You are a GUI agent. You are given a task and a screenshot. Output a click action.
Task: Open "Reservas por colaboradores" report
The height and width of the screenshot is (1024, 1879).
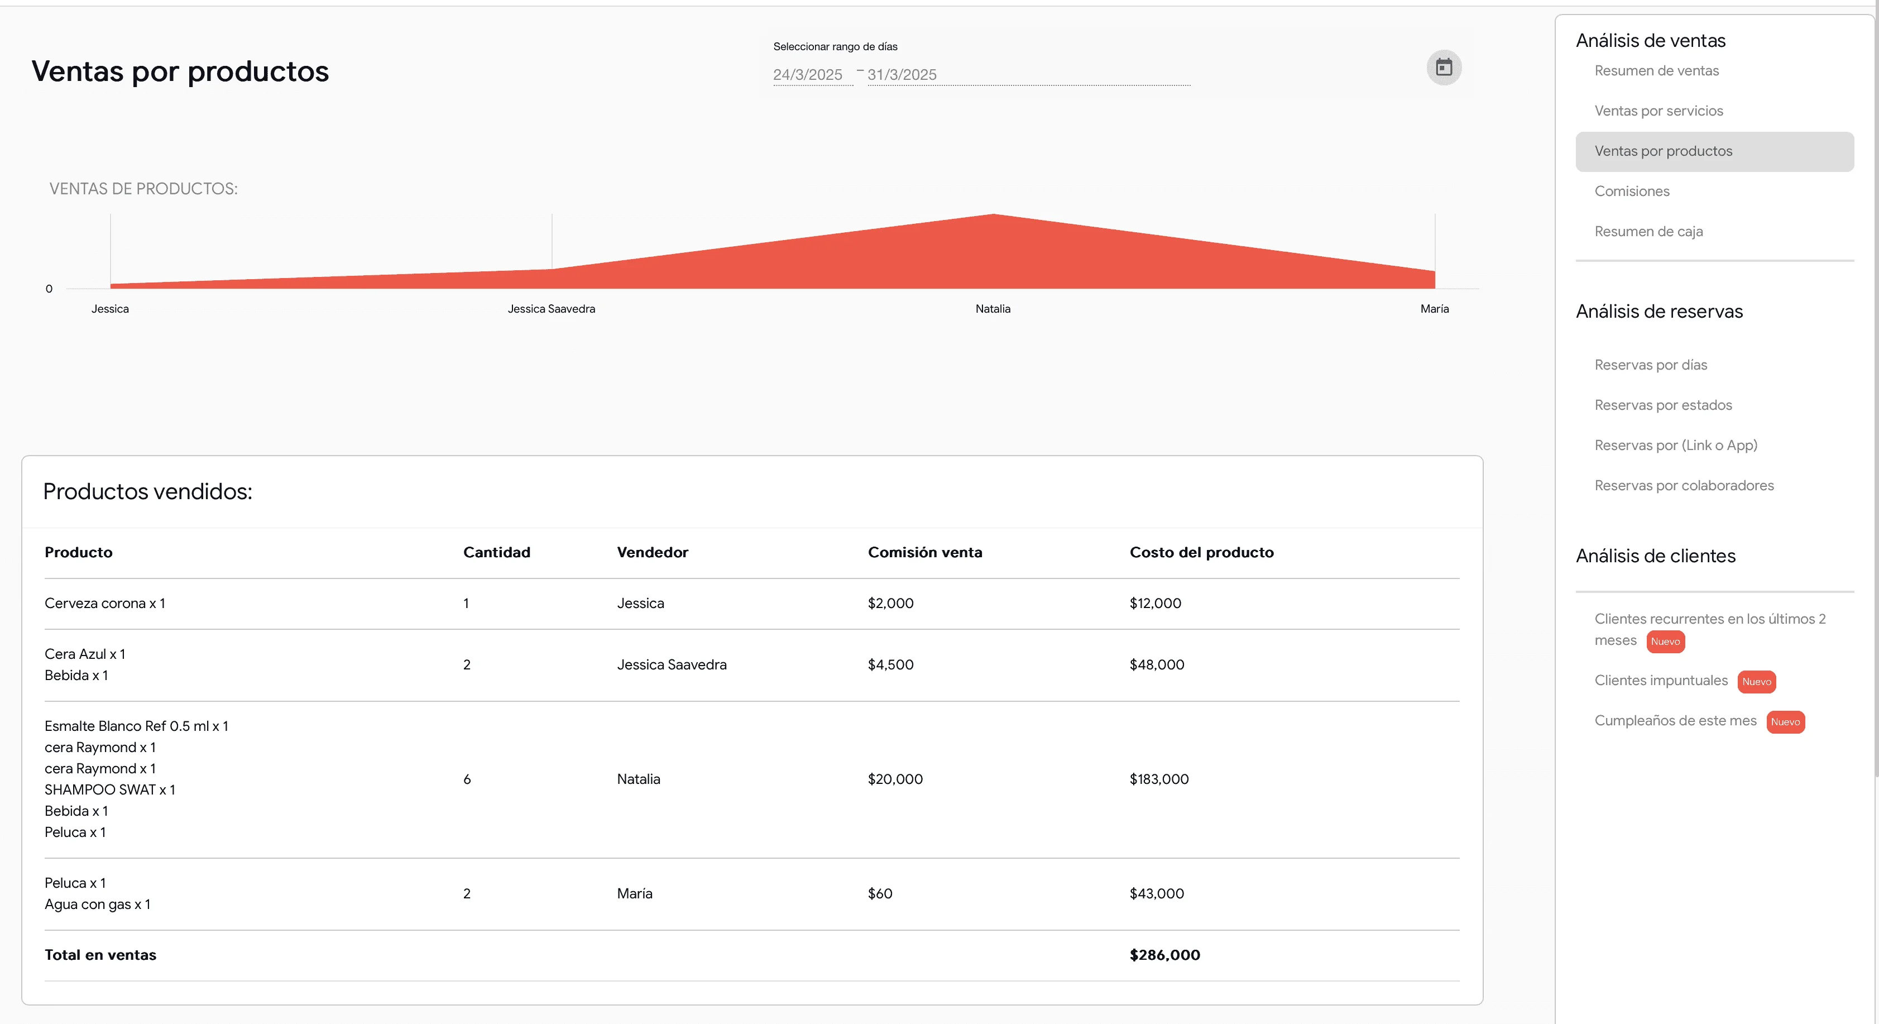pos(1684,486)
